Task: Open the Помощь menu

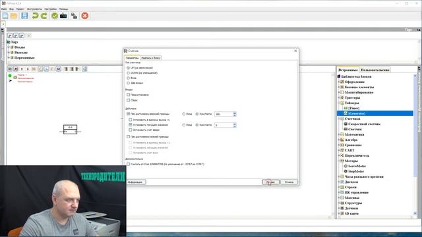Action: (63, 9)
